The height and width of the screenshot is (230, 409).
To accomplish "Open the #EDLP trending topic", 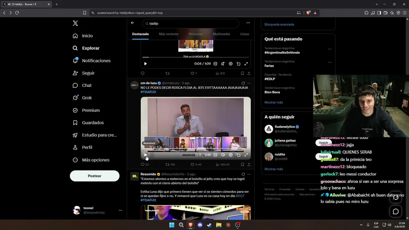I will pyautogui.click(x=270, y=79).
